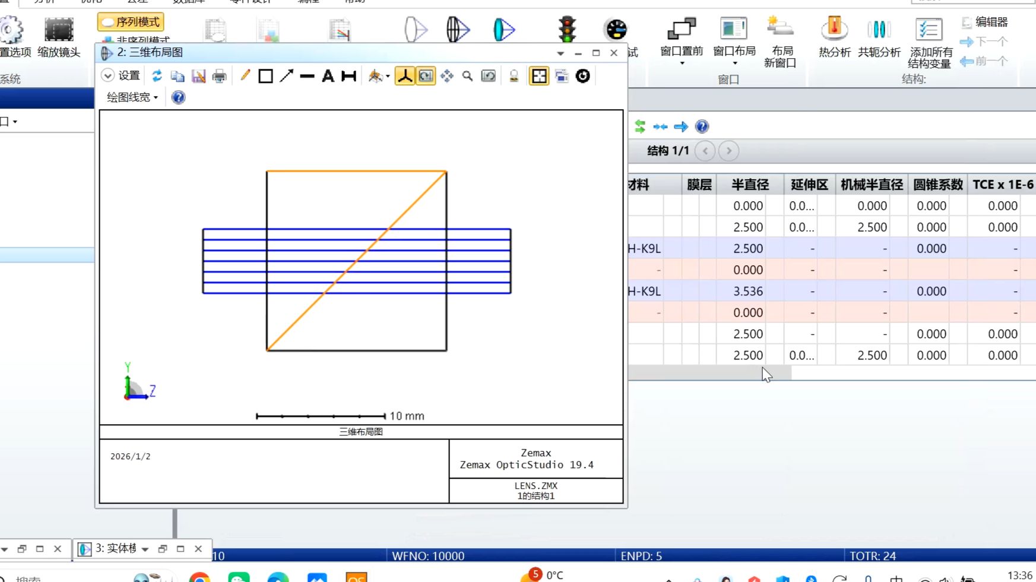
Task: Select the line annotation tool
Action: 307,76
